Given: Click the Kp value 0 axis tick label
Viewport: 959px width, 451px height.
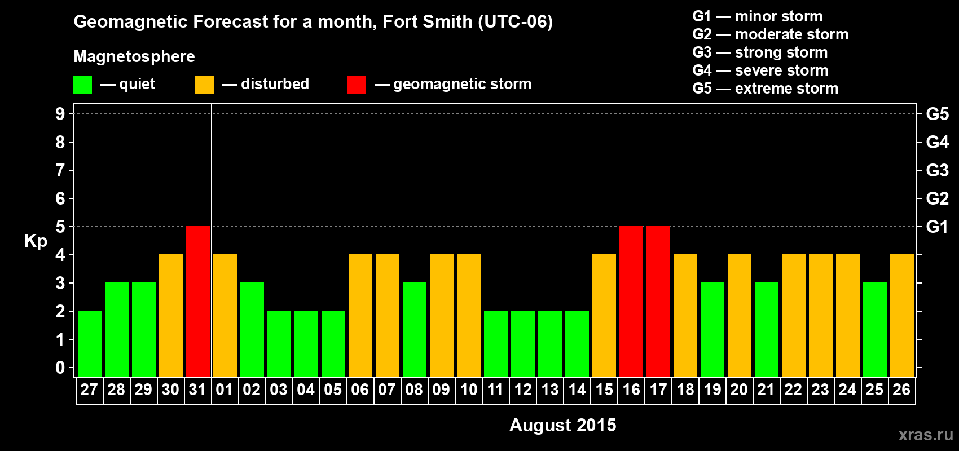Looking at the screenshot, I should 60,368.
